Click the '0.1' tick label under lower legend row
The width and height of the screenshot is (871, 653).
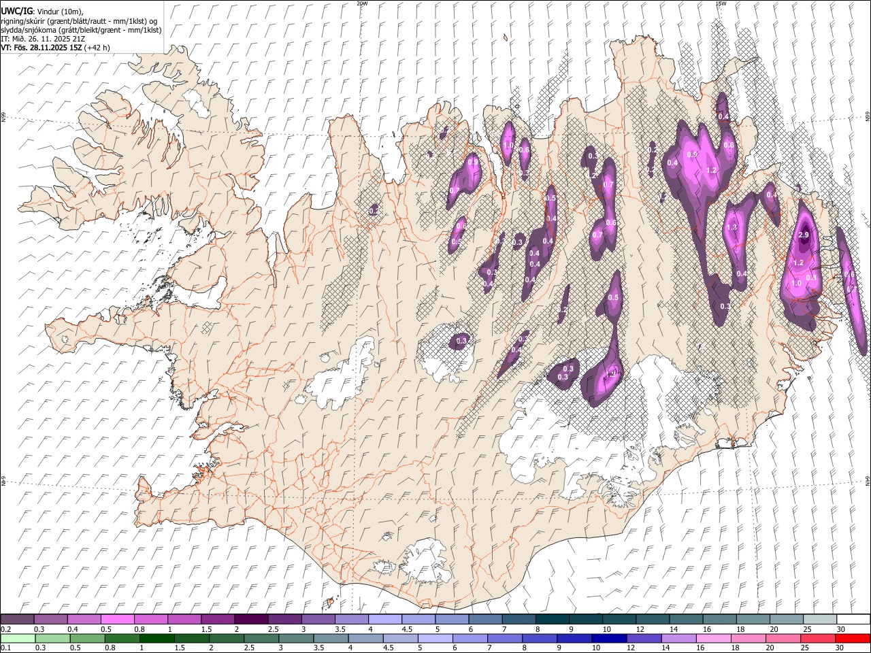(x=5, y=648)
